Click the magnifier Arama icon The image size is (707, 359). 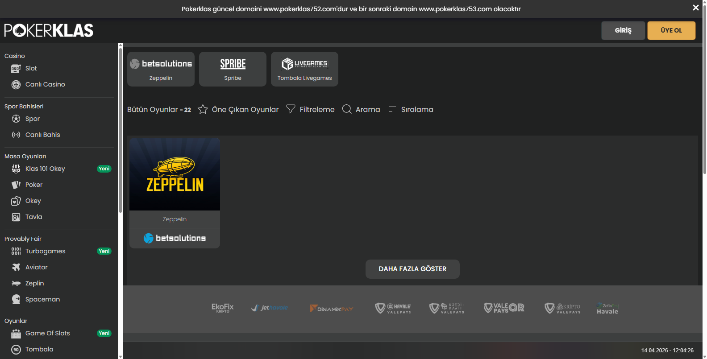point(347,109)
